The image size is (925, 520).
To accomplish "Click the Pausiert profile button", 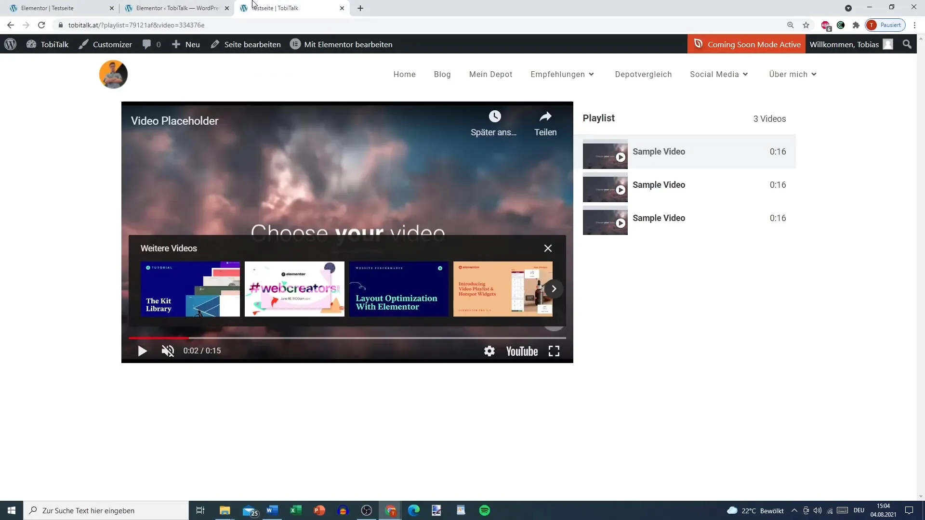I will tap(885, 25).
